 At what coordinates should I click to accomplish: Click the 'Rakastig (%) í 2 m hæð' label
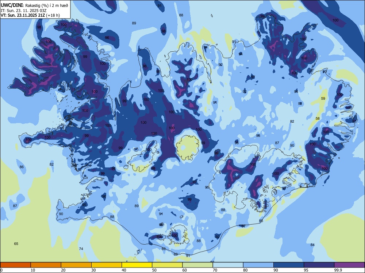(x=47, y=5)
